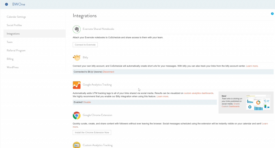This screenshot has width=275, height=148.
Task: Click the Google Chrome Extension heading
Action: (97, 115)
